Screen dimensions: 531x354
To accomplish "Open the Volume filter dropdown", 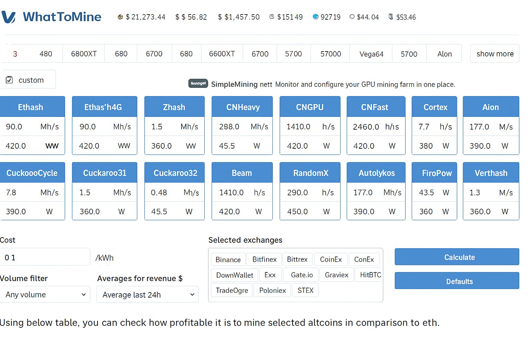I will (45, 295).
